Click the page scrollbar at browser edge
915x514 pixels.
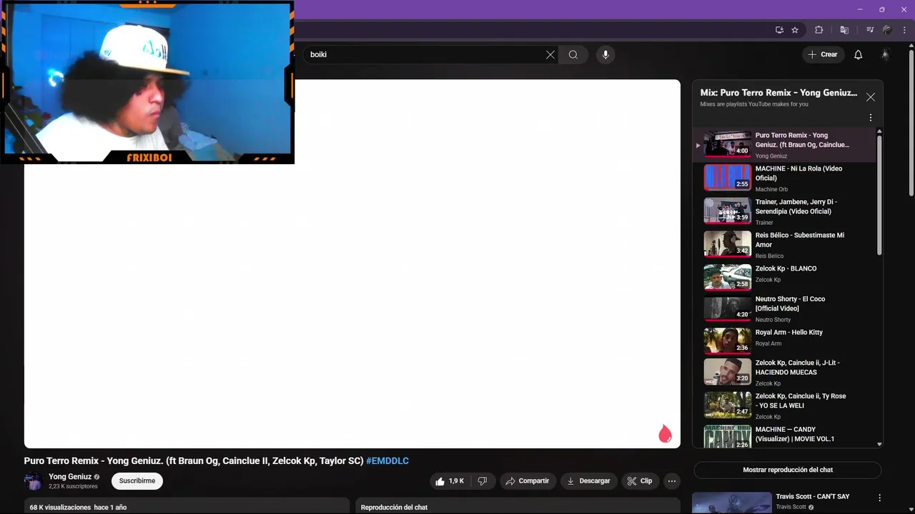pyautogui.click(x=911, y=121)
